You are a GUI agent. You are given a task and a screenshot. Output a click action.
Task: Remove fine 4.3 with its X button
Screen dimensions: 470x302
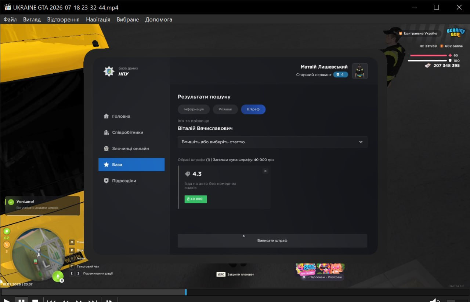(x=265, y=171)
